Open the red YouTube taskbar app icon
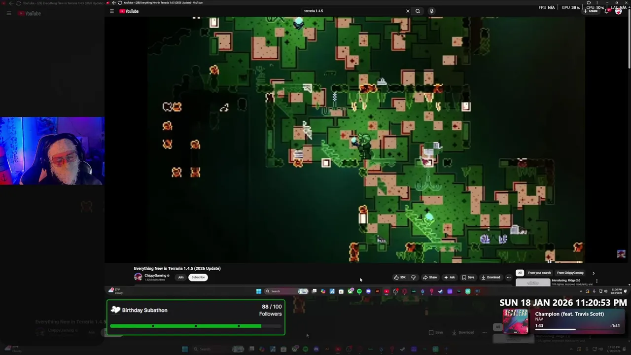Viewport: 631px width, 355px height. click(386, 291)
